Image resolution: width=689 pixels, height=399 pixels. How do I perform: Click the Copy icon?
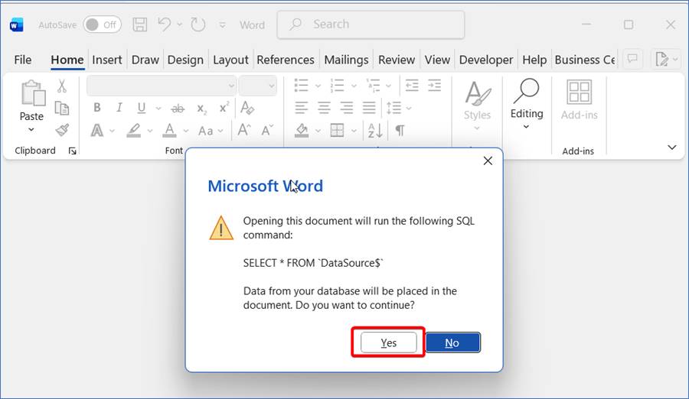62,108
